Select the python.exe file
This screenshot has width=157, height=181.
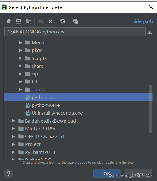click(x=78, y=97)
